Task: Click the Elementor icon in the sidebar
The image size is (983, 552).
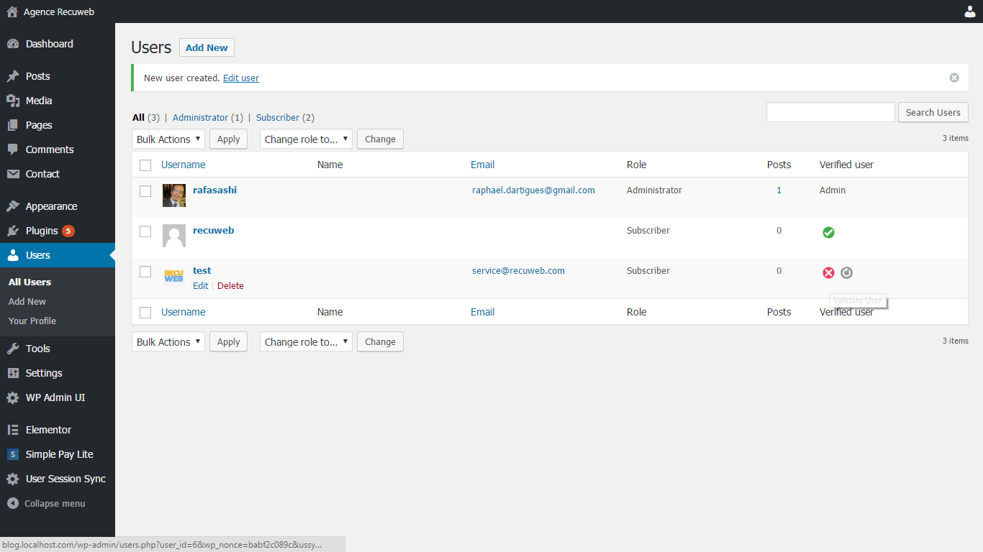Action: point(13,430)
